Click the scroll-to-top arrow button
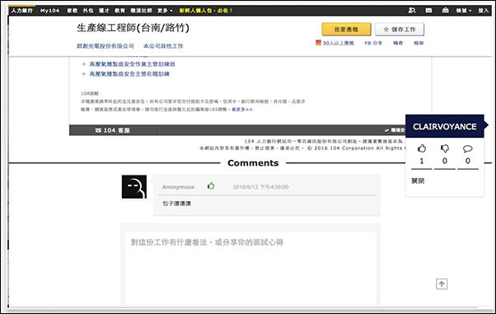Screen dimensions: 496x314 pos(442,284)
